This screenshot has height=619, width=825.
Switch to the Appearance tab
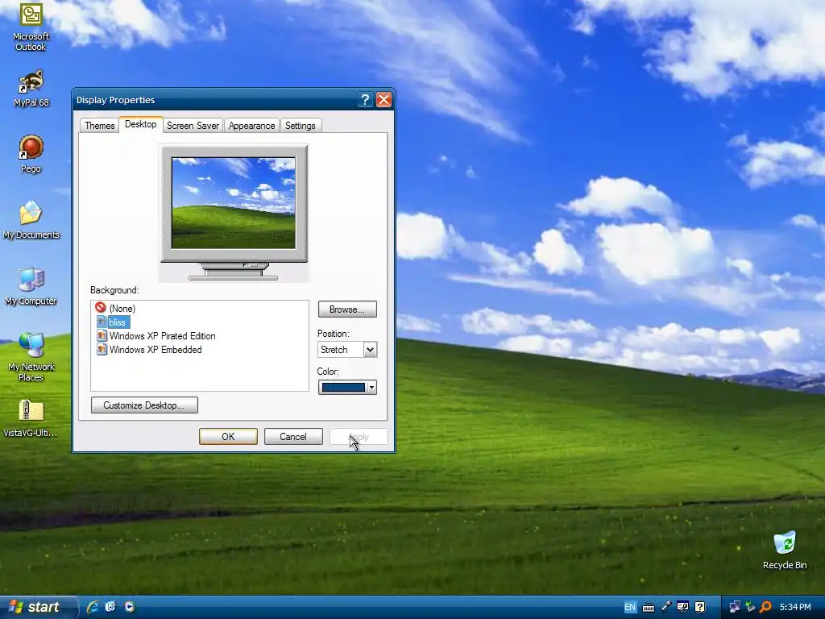pos(251,125)
